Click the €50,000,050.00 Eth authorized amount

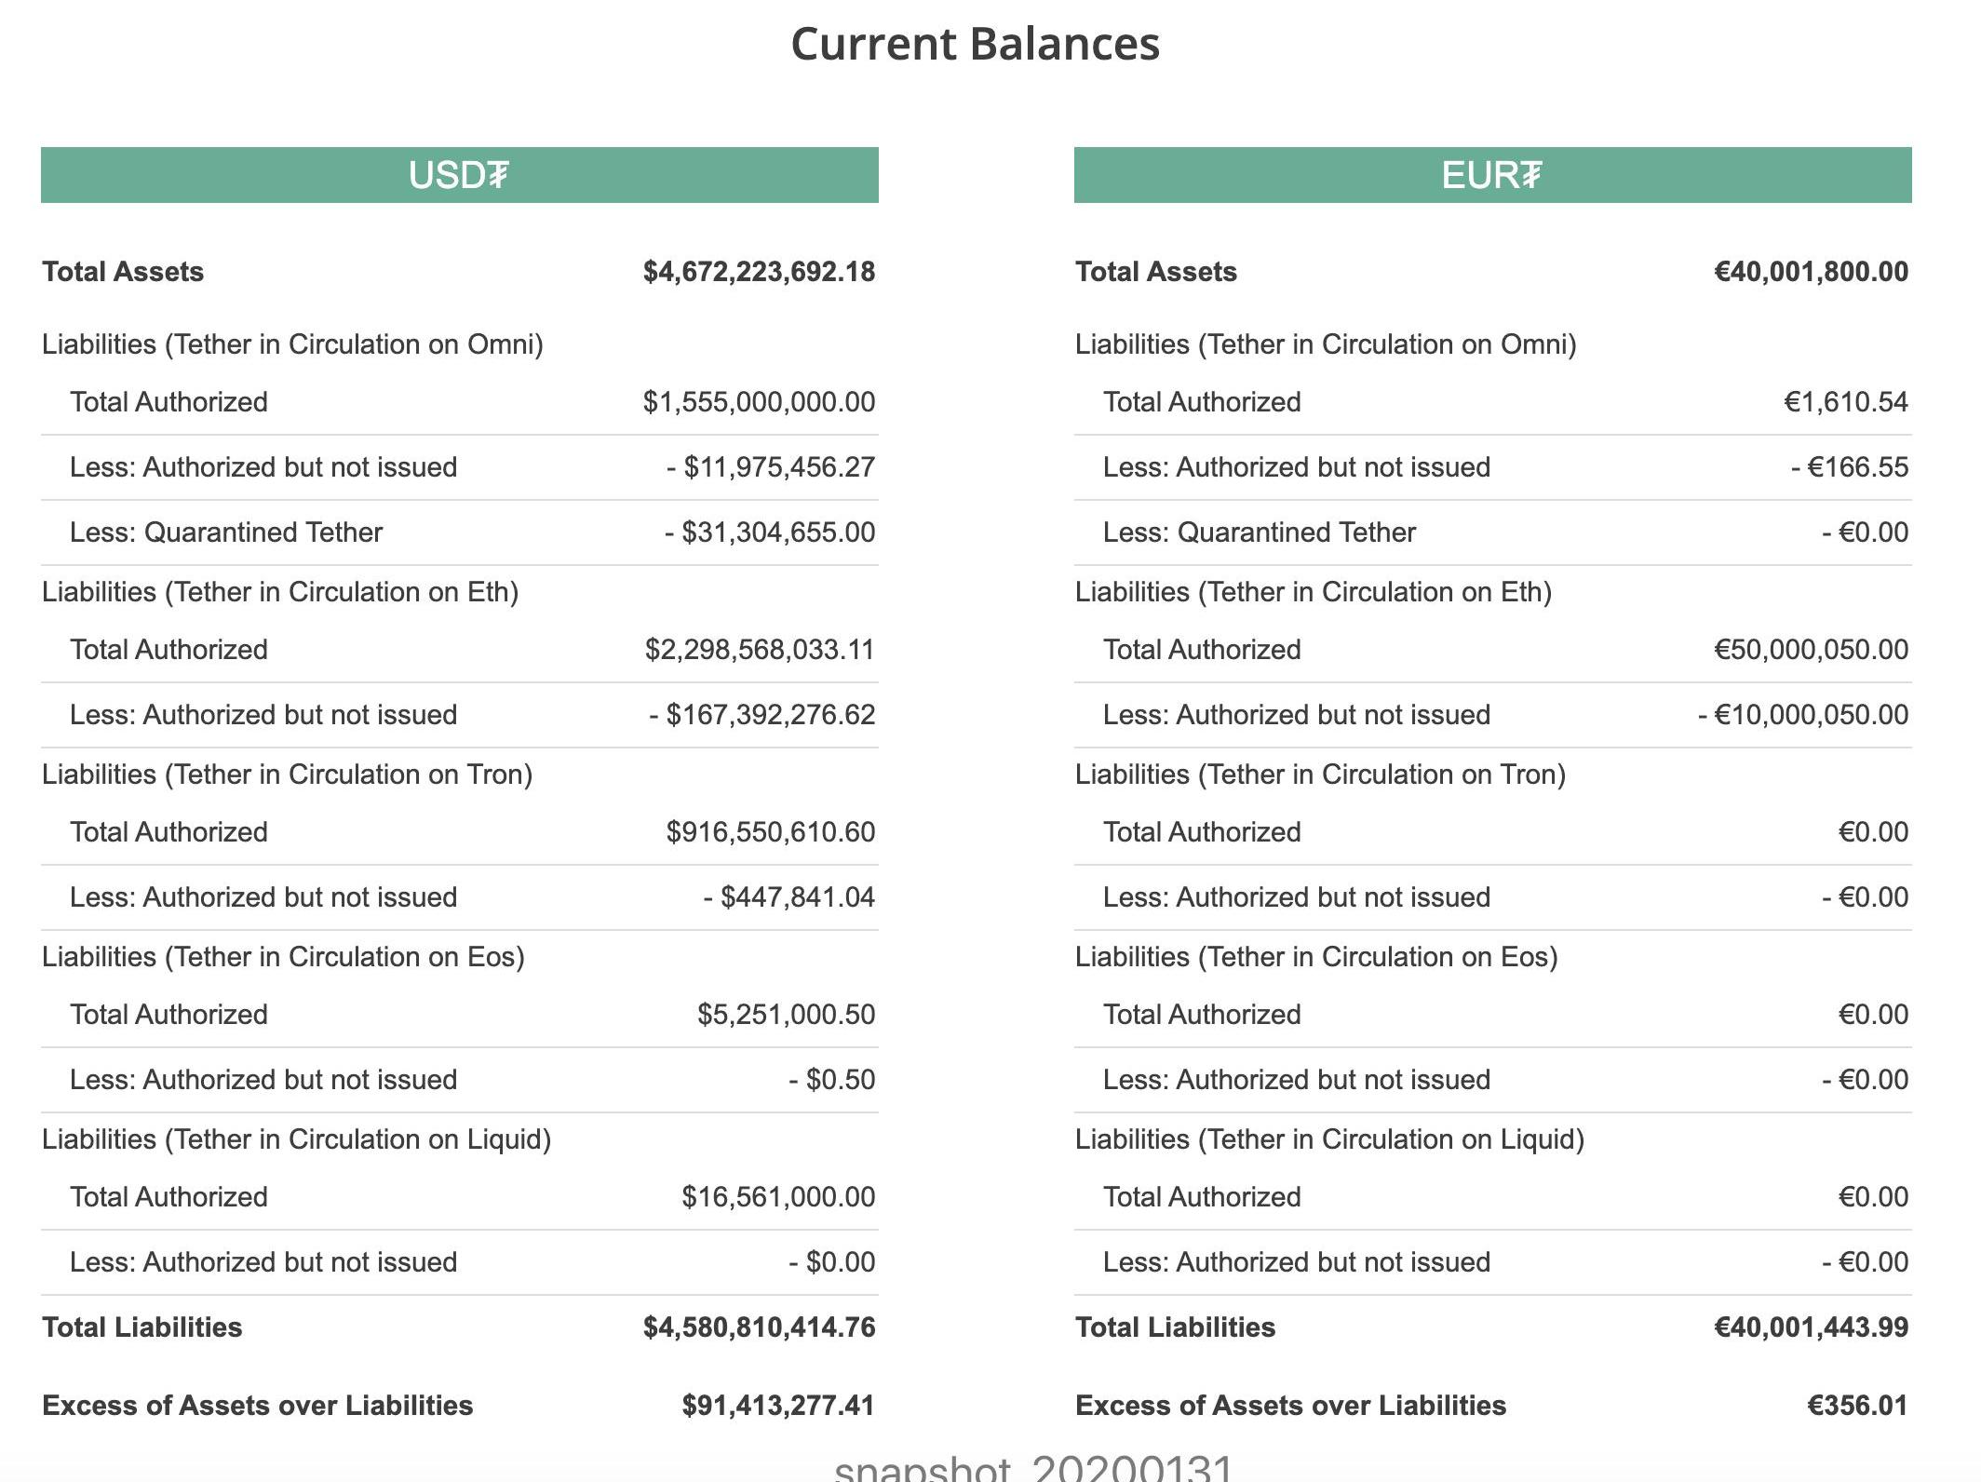(1811, 650)
